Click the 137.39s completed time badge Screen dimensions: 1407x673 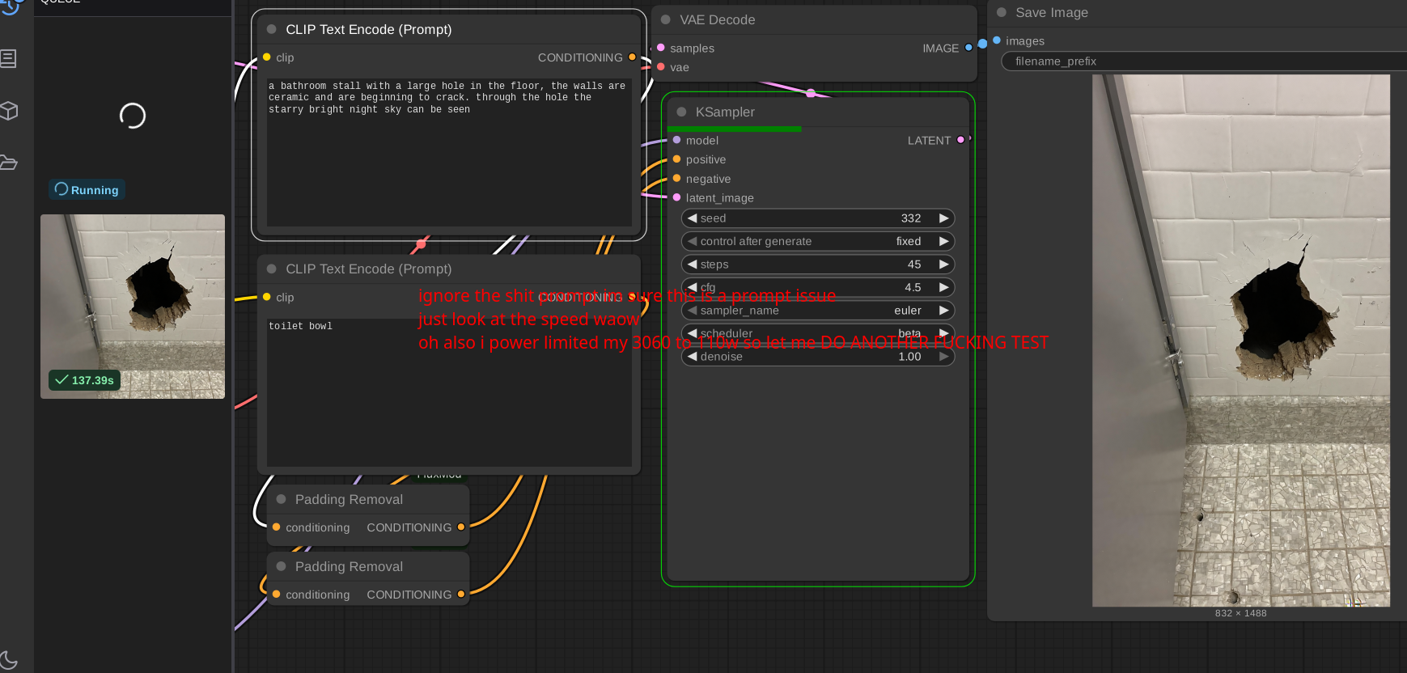point(85,380)
